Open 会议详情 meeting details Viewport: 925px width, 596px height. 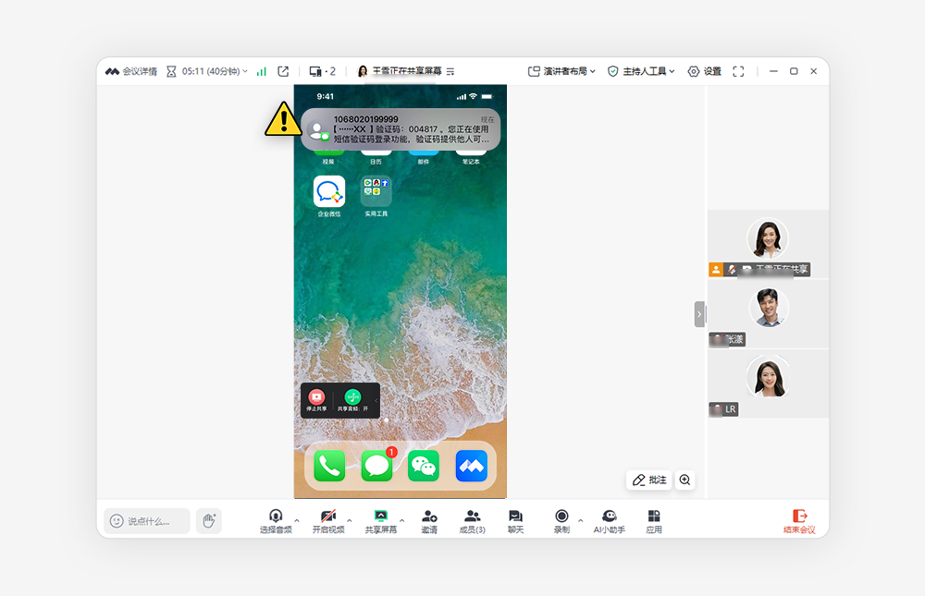click(x=131, y=71)
